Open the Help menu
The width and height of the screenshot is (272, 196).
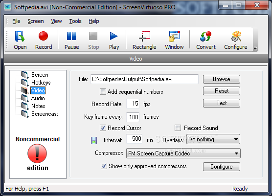(94, 21)
